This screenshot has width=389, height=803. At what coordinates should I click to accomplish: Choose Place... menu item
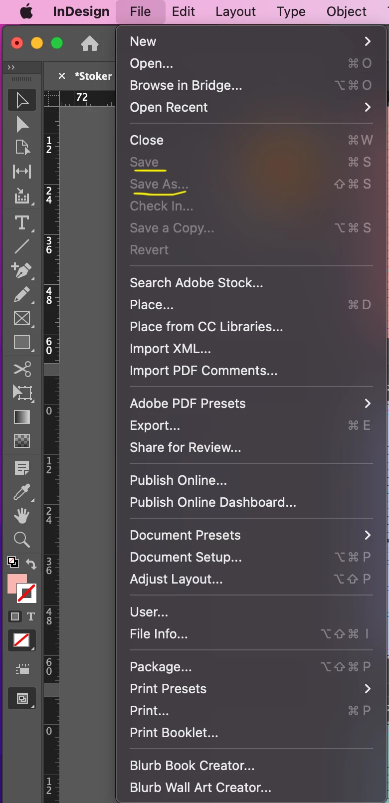[x=251, y=305]
